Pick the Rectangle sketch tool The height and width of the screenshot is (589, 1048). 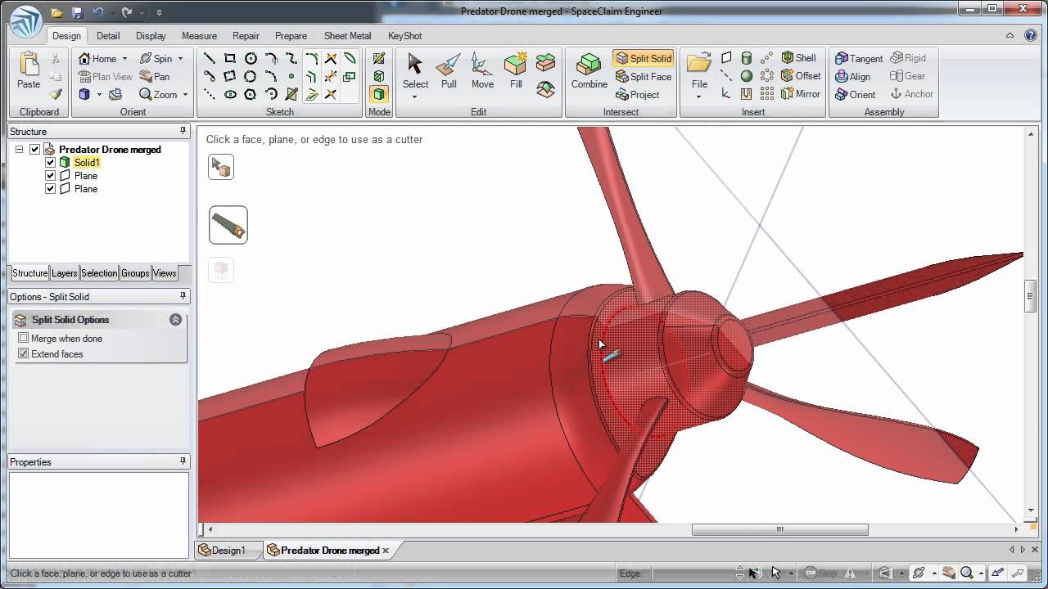click(x=230, y=58)
